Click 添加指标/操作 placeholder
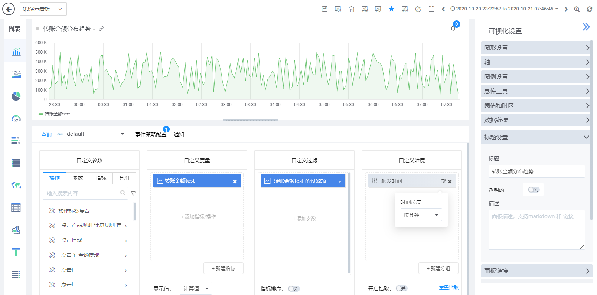Image resolution: width=597 pixels, height=295 pixels. point(198,217)
